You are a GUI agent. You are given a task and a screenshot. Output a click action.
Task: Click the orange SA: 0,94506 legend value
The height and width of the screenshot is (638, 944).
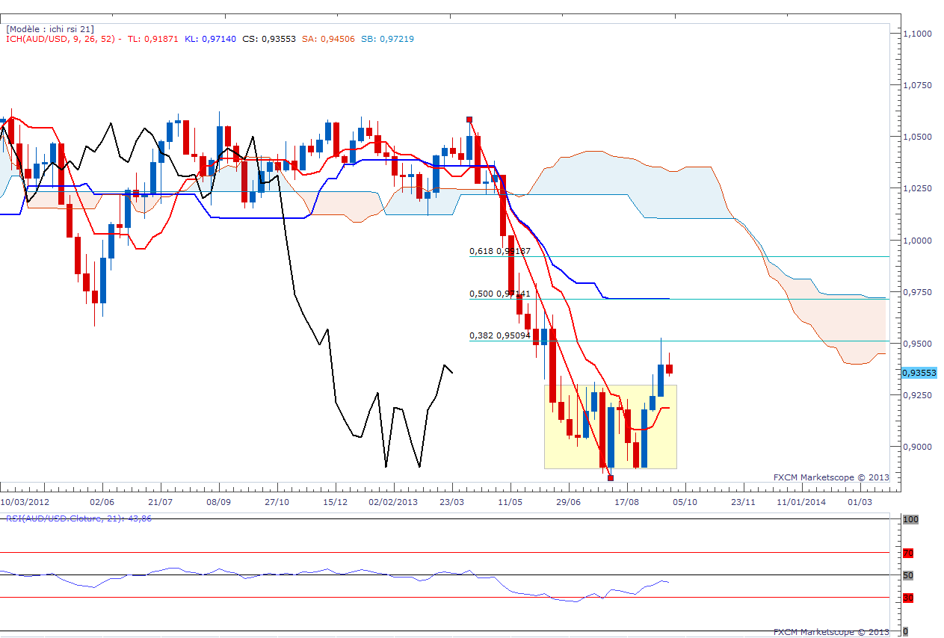327,38
